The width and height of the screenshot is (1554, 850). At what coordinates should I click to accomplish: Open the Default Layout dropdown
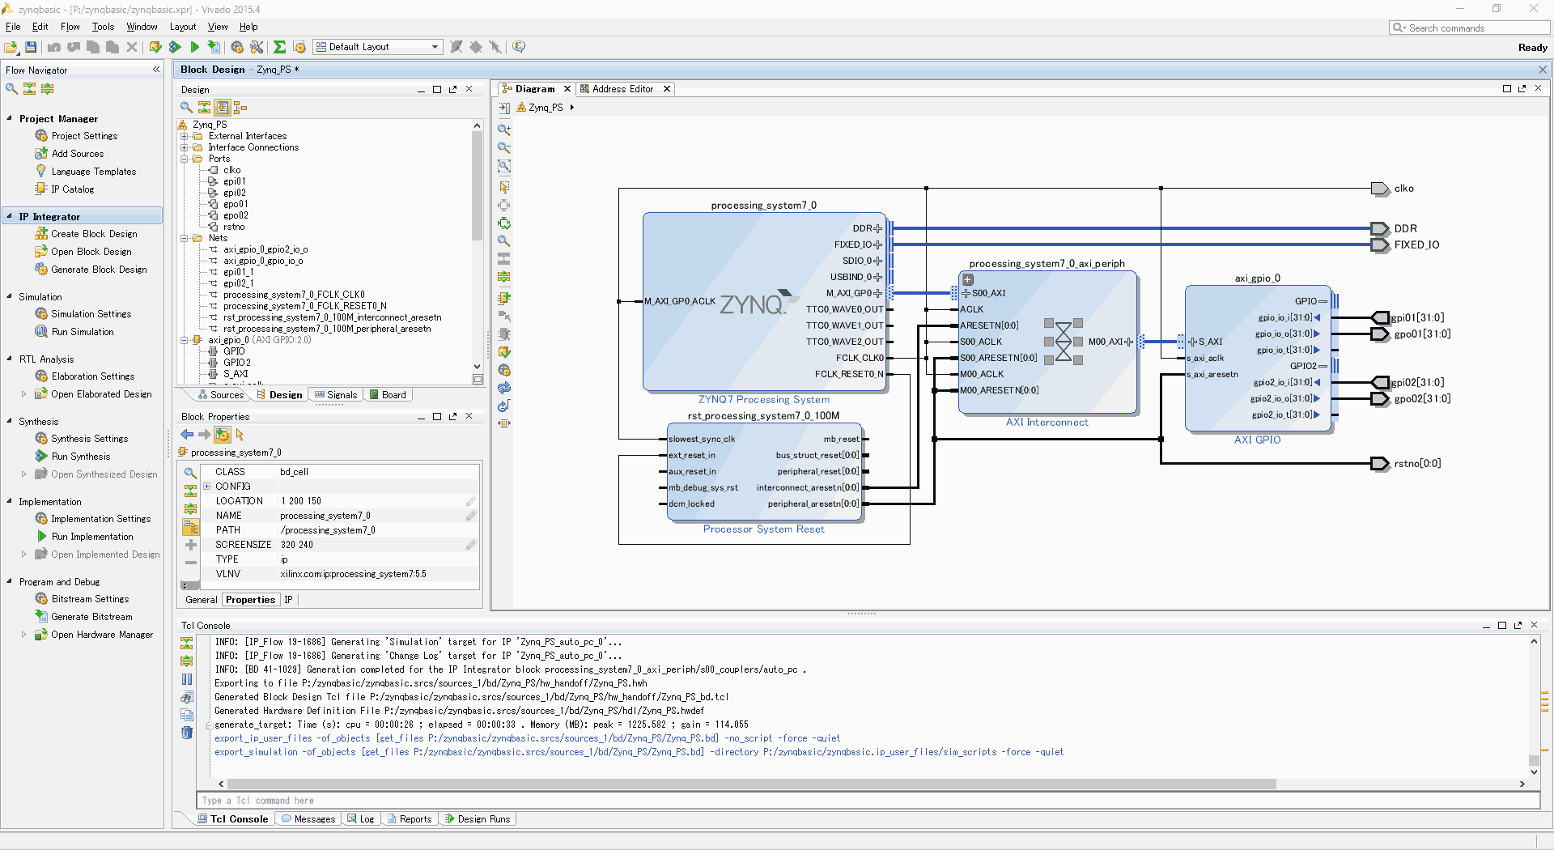click(378, 47)
